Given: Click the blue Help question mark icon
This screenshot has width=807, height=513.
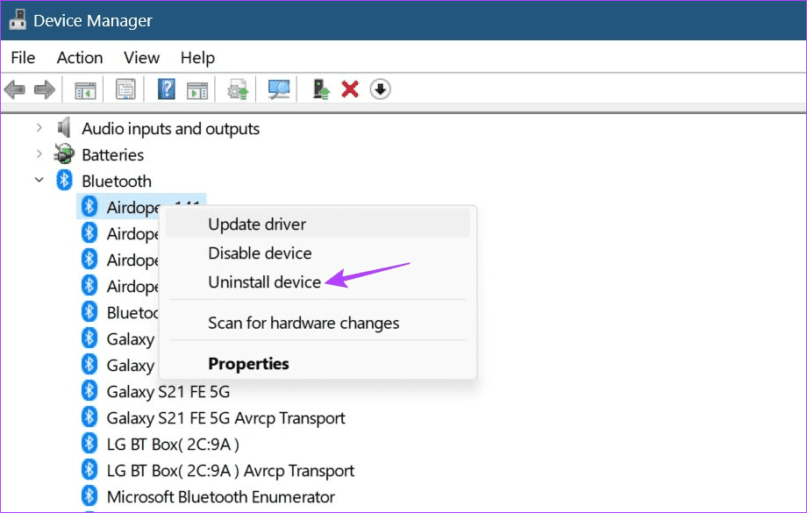Looking at the screenshot, I should coord(167,89).
